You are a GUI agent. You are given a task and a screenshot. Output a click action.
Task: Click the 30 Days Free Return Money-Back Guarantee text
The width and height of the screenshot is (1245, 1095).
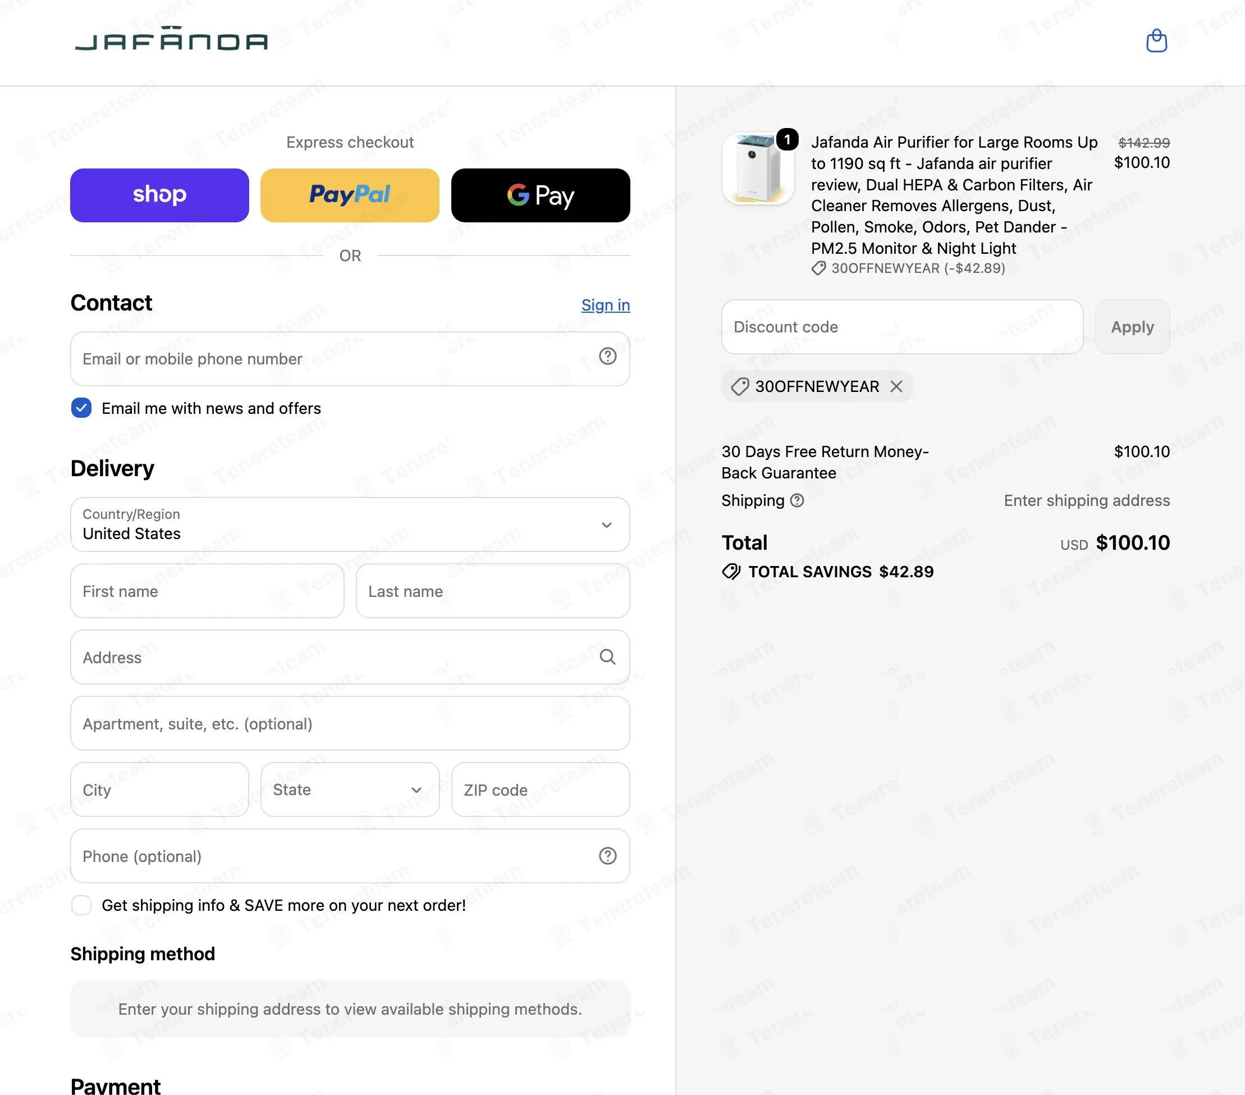tap(825, 462)
